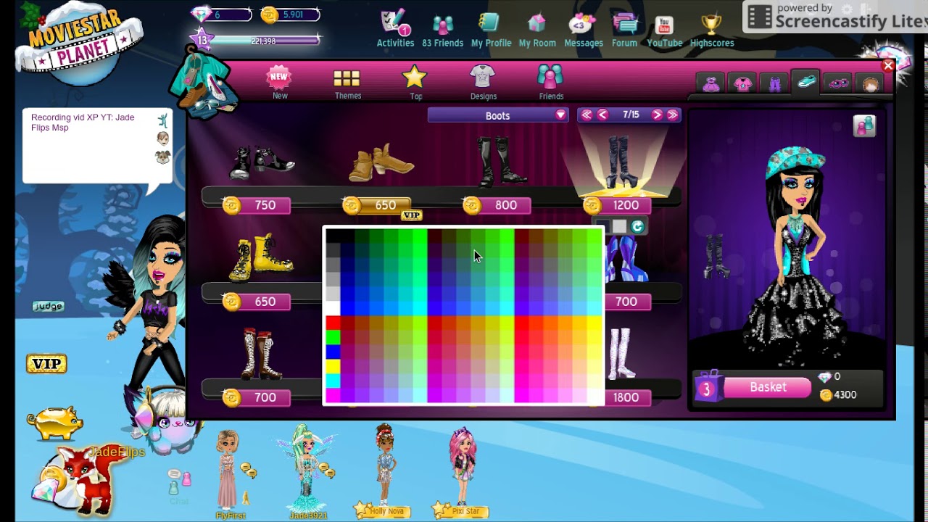The image size is (928, 522).
Task: Select the spotlighted black platform boots
Action: tap(621, 161)
